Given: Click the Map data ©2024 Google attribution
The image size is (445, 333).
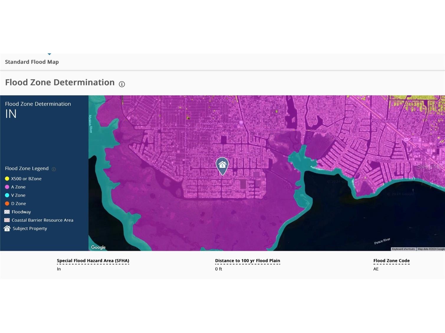Looking at the screenshot, I should [x=431, y=249].
